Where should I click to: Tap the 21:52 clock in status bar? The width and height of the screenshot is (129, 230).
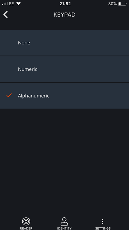(x=65, y=4)
